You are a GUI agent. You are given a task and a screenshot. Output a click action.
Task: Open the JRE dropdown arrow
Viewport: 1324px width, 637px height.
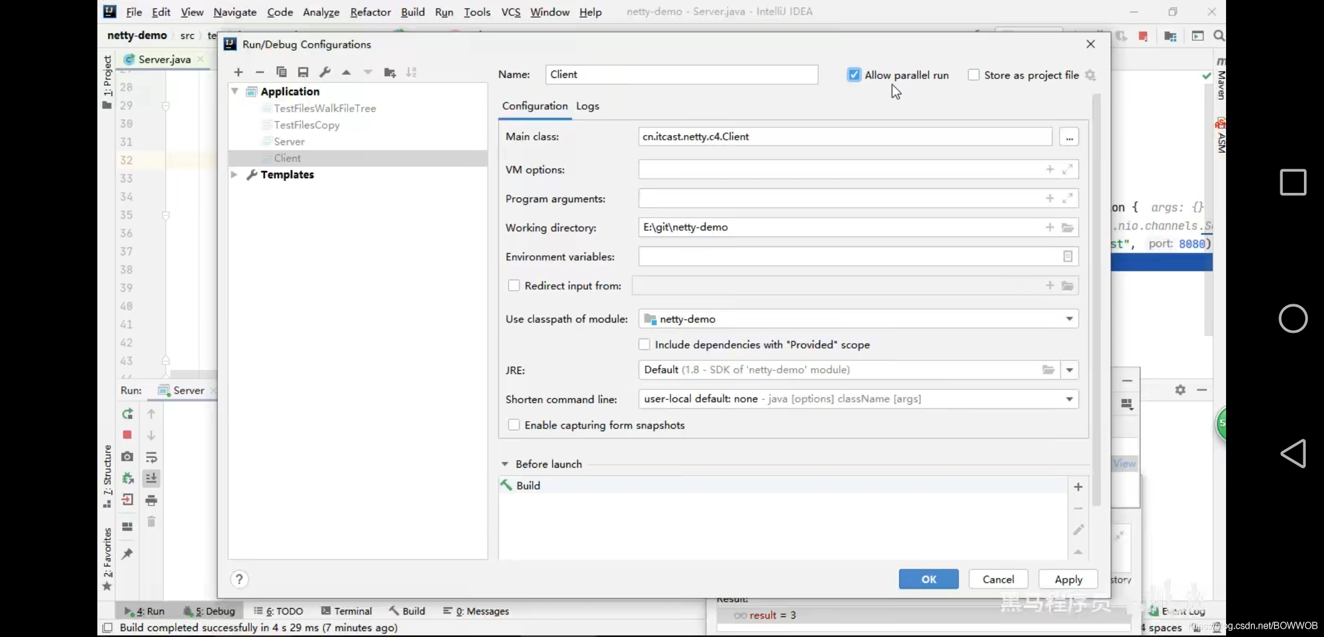1069,370
